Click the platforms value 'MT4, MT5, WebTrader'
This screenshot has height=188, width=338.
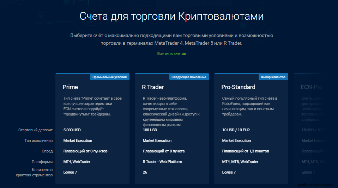[x=240, y=162]
